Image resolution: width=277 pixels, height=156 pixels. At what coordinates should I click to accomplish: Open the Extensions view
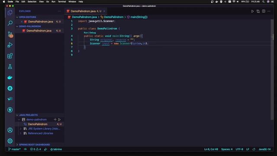(x=10, y=56)
